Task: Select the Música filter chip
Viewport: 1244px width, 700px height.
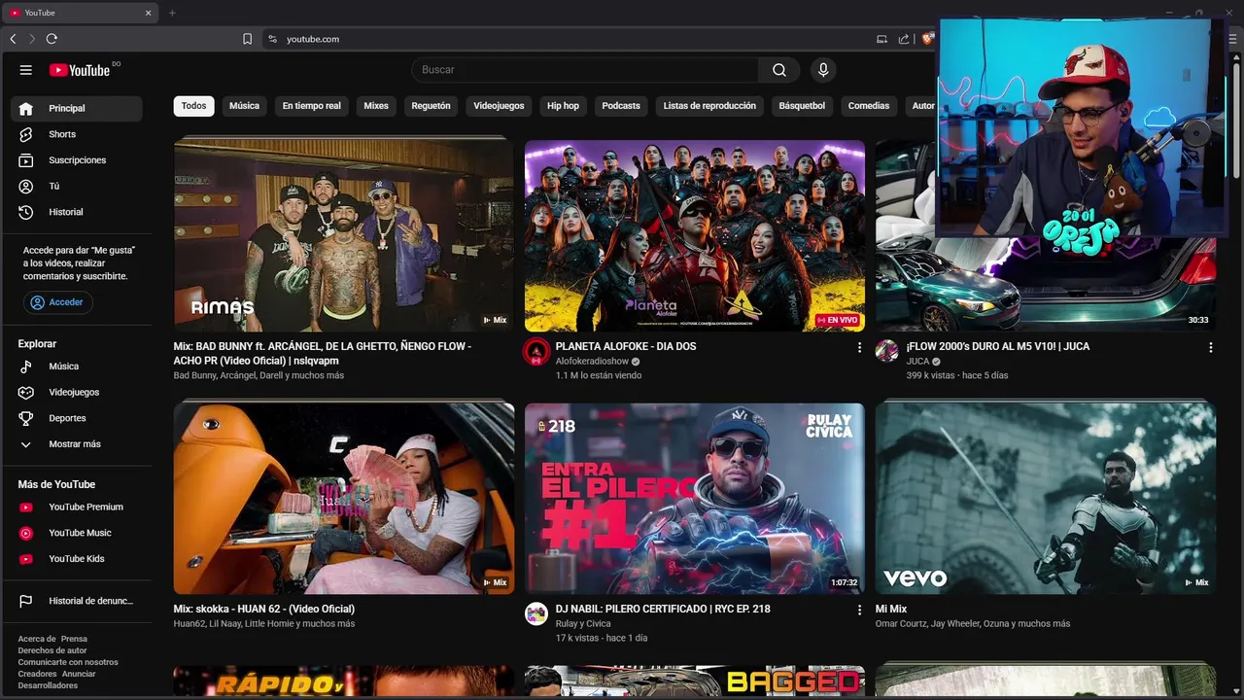Action: (244, 106)
